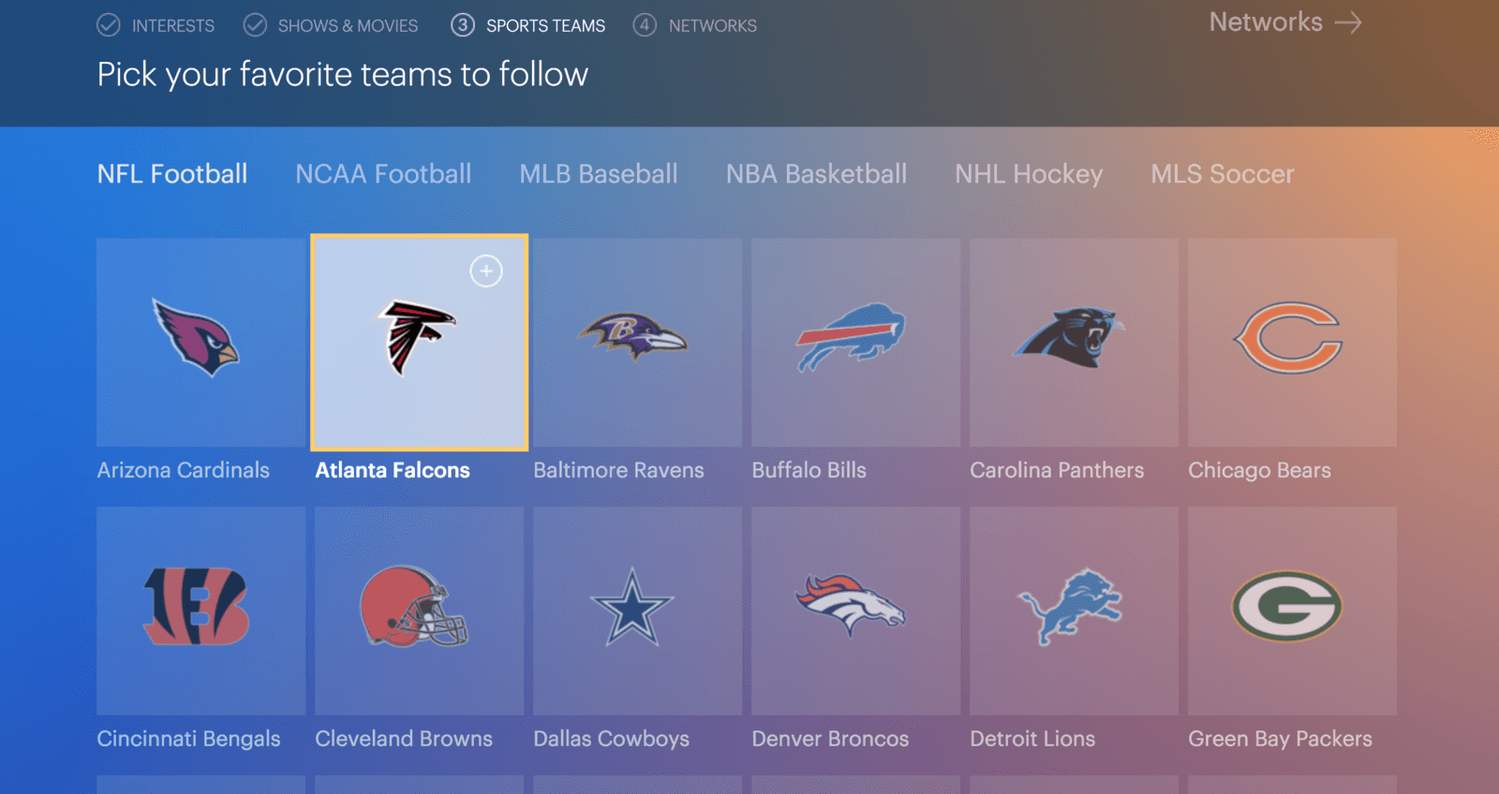Pick the Cincinnati Bengals logo tile
The height and width of the screenshot is (794, 1499).
(200, 610)
